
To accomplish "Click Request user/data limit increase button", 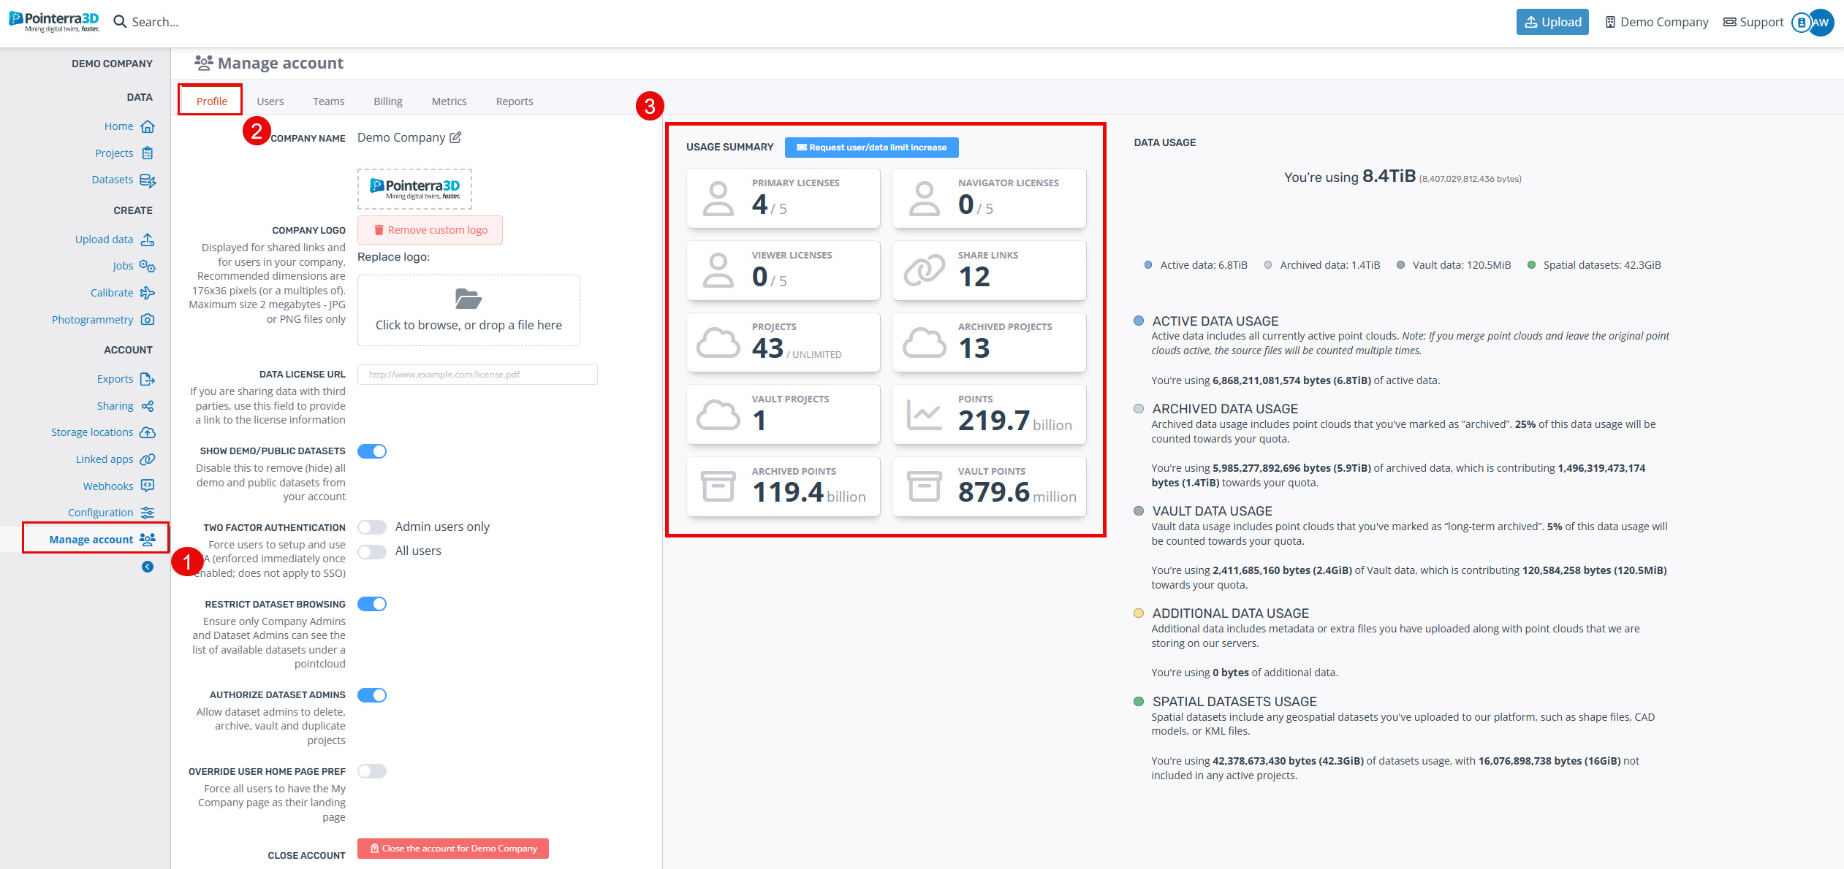I will (871, 148).
